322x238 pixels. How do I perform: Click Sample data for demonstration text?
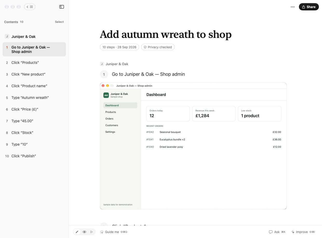[x=118, y=205]
